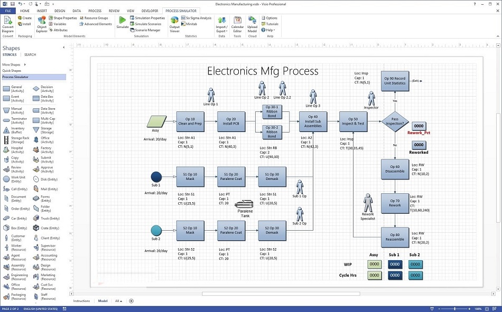Select the Op 10 Clean and Prep activity
Screen dimensions: 502x312
(x=190, y=121)
